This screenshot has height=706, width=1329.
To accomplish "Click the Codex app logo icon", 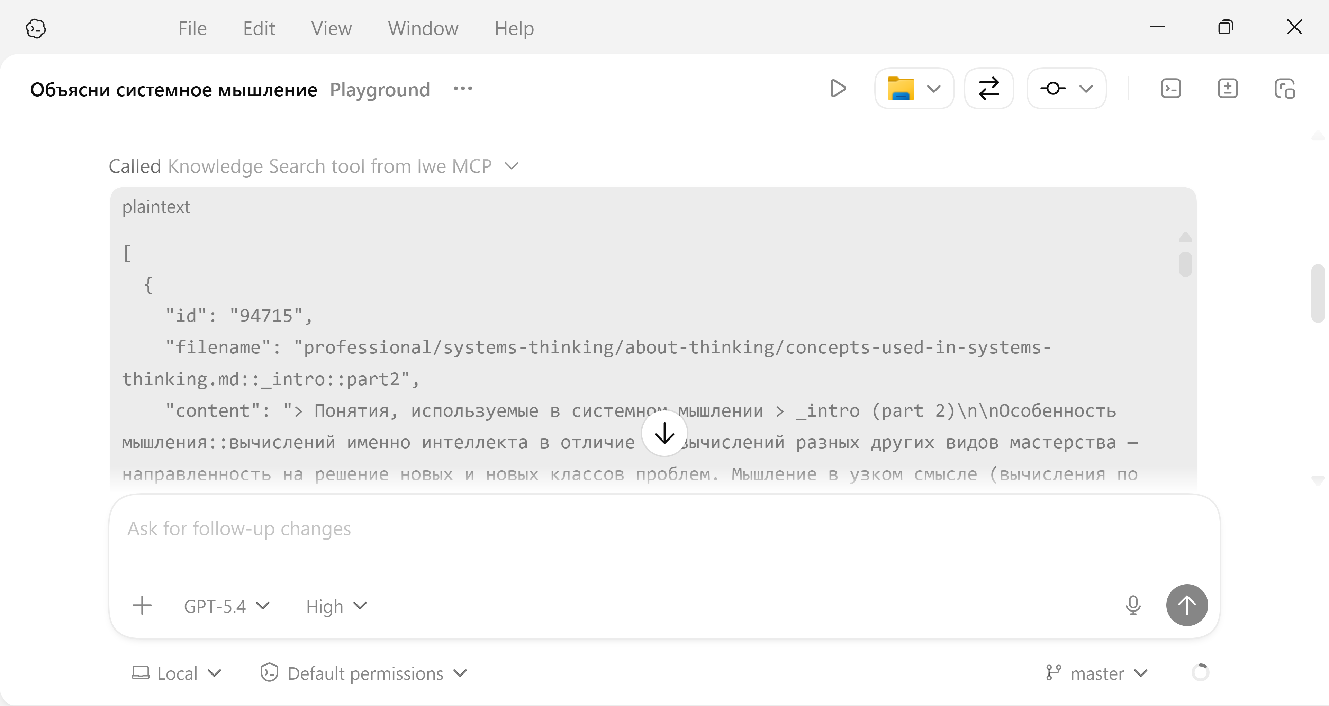I will click(36, 28).
